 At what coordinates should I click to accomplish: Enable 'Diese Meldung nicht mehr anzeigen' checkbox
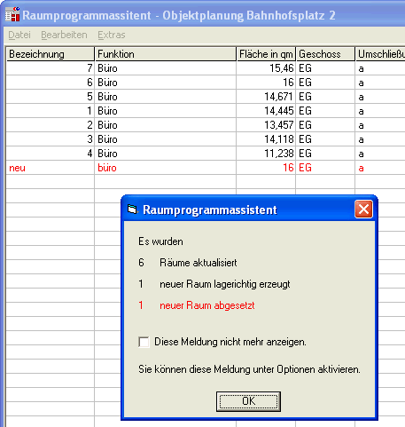[x=144, y=342]
